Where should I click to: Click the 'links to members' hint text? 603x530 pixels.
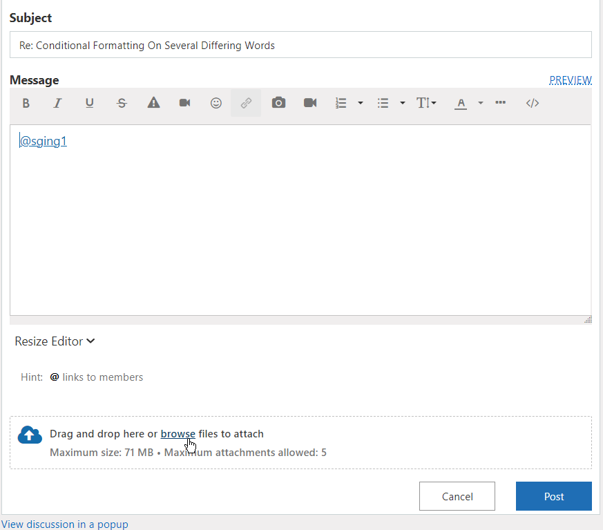(x=103, y=377)
